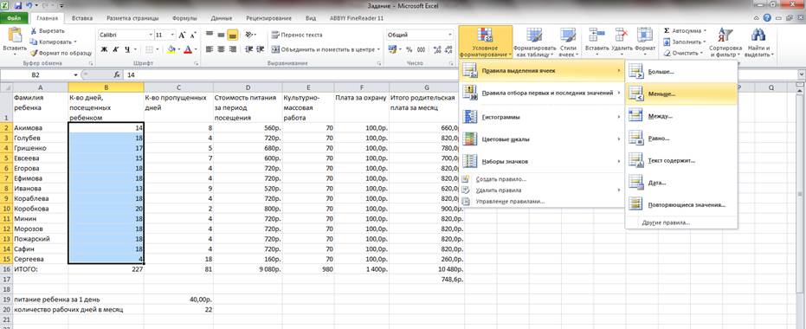Click the bottom vertical align icon

232,35
